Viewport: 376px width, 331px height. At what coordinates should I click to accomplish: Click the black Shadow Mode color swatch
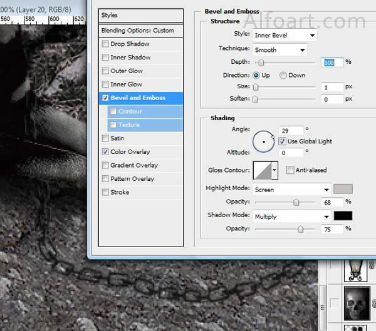point(343,216)
